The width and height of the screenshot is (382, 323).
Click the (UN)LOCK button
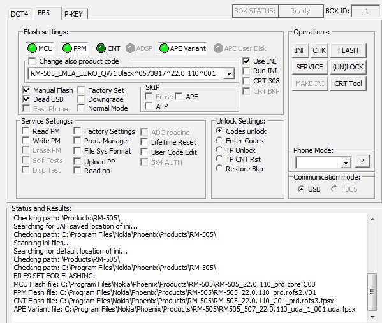click(x=348, y=67)
